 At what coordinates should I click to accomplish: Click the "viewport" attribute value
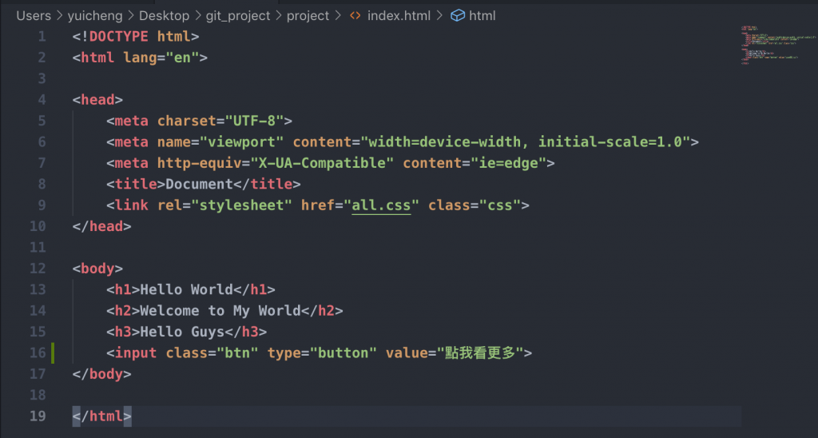click(241, 142)
